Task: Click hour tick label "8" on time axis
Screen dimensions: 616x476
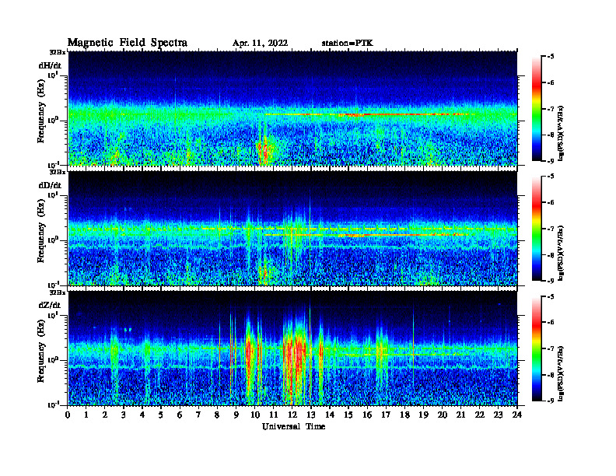Action: (x=217, y=415)
